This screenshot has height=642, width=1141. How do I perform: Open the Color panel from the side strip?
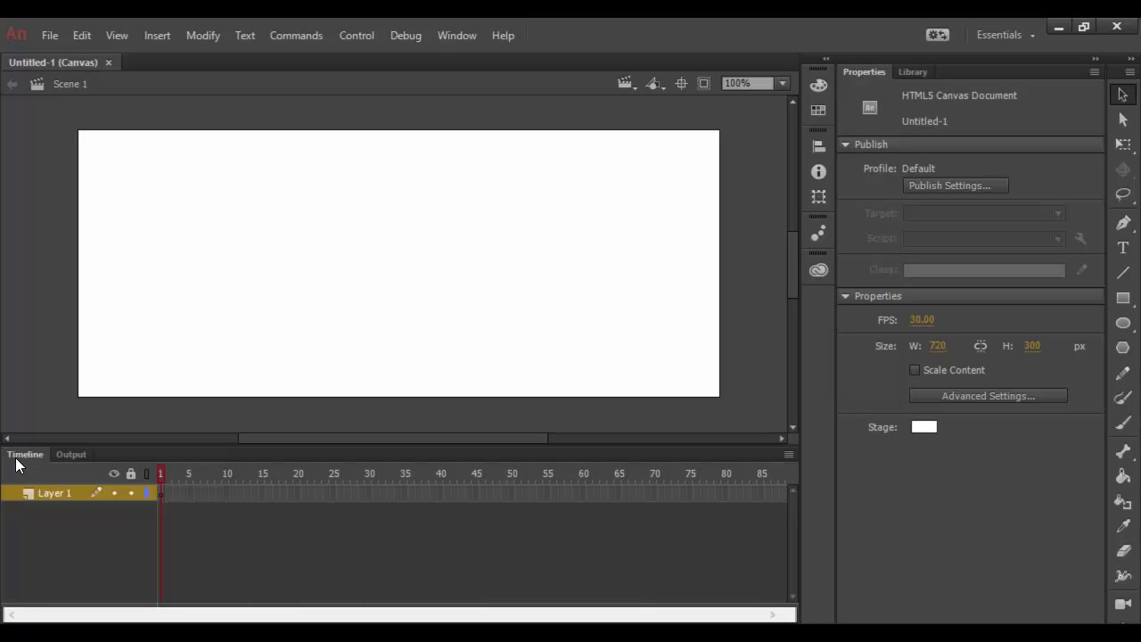pyautogui.click(x=818, y=85)
